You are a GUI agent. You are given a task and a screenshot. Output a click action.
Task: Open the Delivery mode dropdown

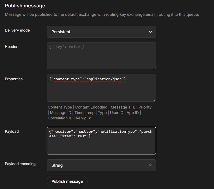pyautogui.click(x=101, y=32)
